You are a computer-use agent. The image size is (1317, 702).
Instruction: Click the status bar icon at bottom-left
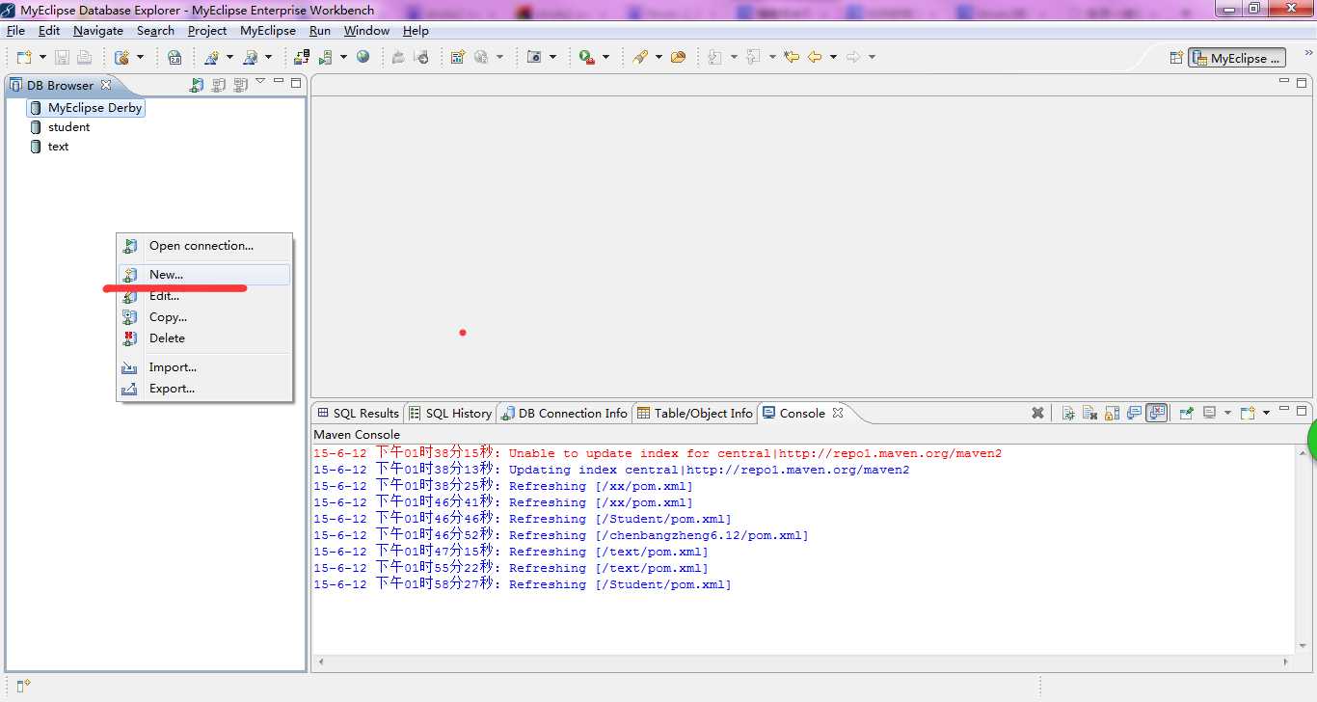pyautogui.click(x=23, y=686)
